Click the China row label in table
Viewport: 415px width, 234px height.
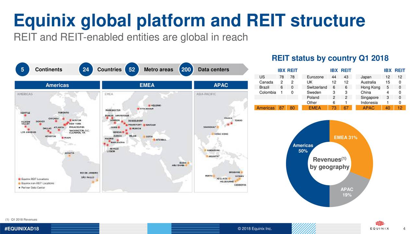[366, 92]
